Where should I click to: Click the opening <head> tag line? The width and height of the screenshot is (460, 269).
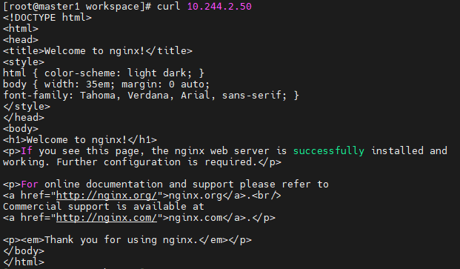click(x=21, y=40)
